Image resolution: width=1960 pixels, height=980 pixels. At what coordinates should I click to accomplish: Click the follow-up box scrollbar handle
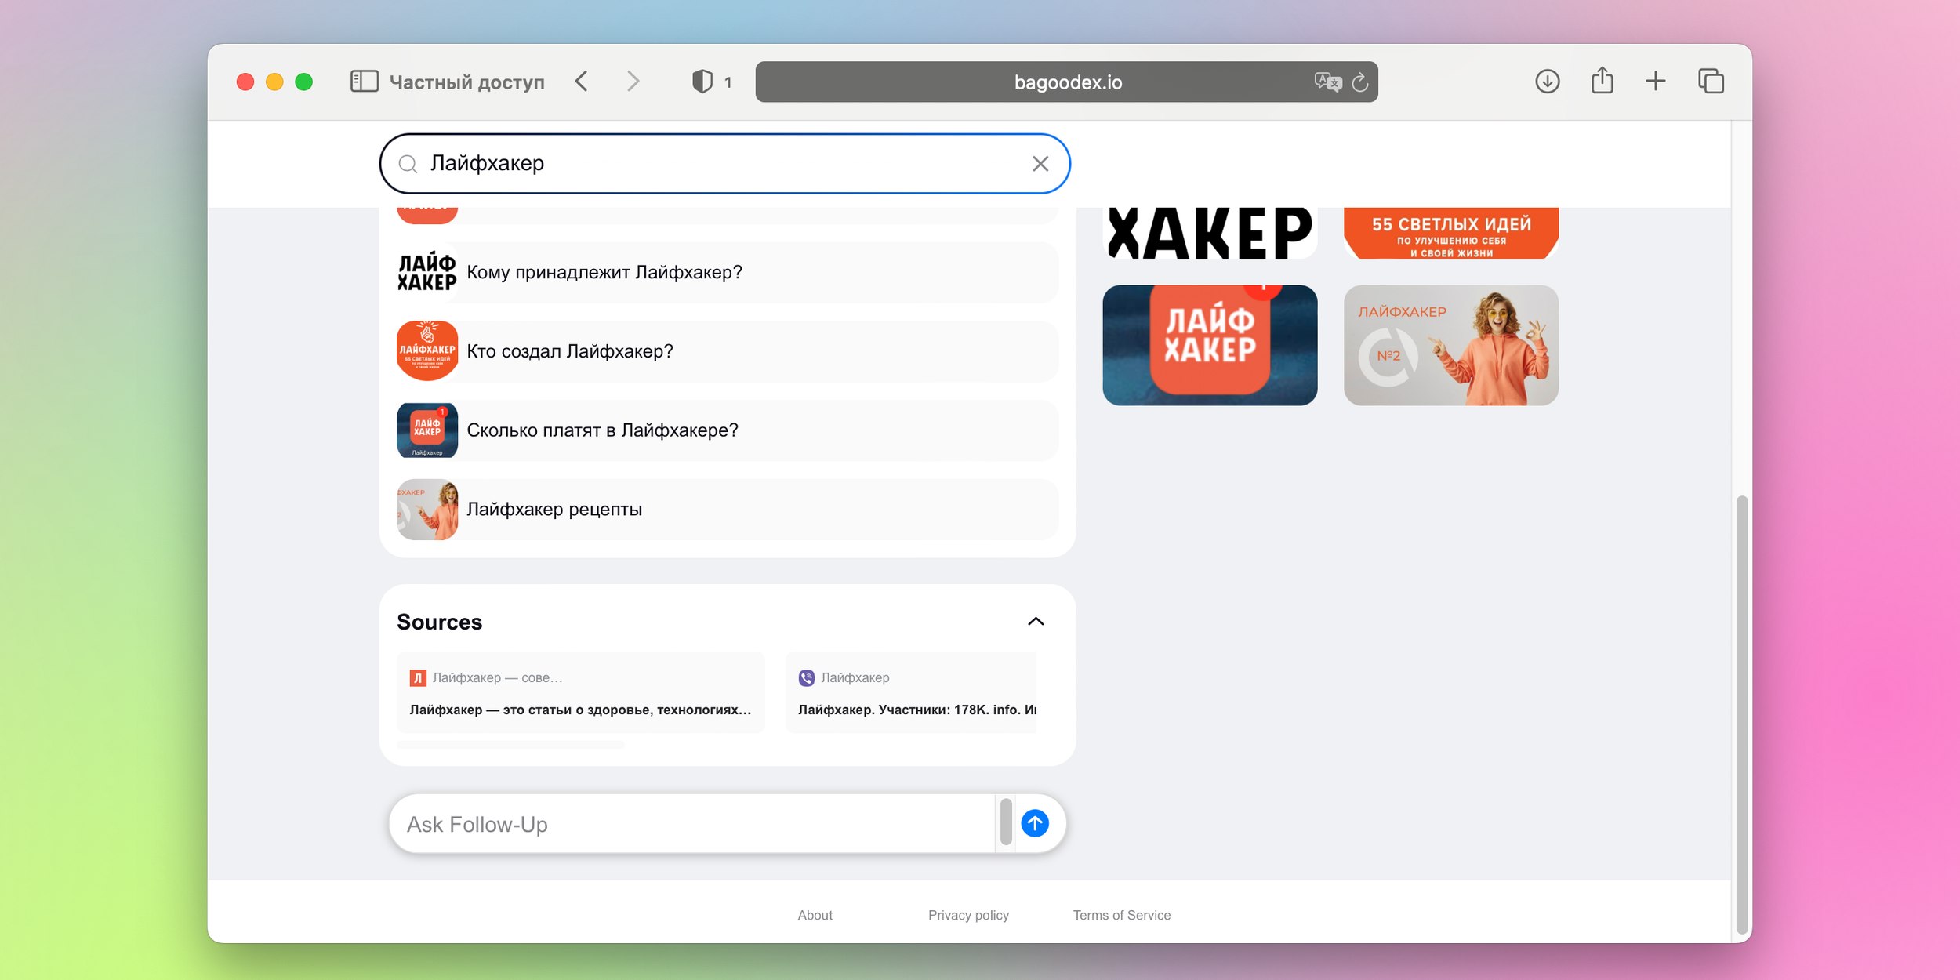coord(1006,822)
